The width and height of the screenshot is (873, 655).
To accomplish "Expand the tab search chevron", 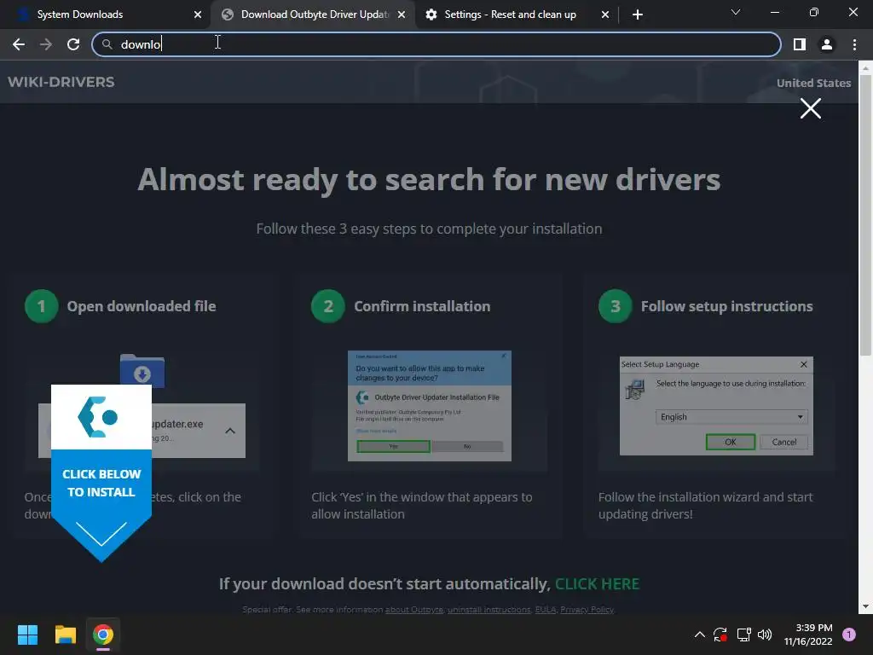I will 736,12.
